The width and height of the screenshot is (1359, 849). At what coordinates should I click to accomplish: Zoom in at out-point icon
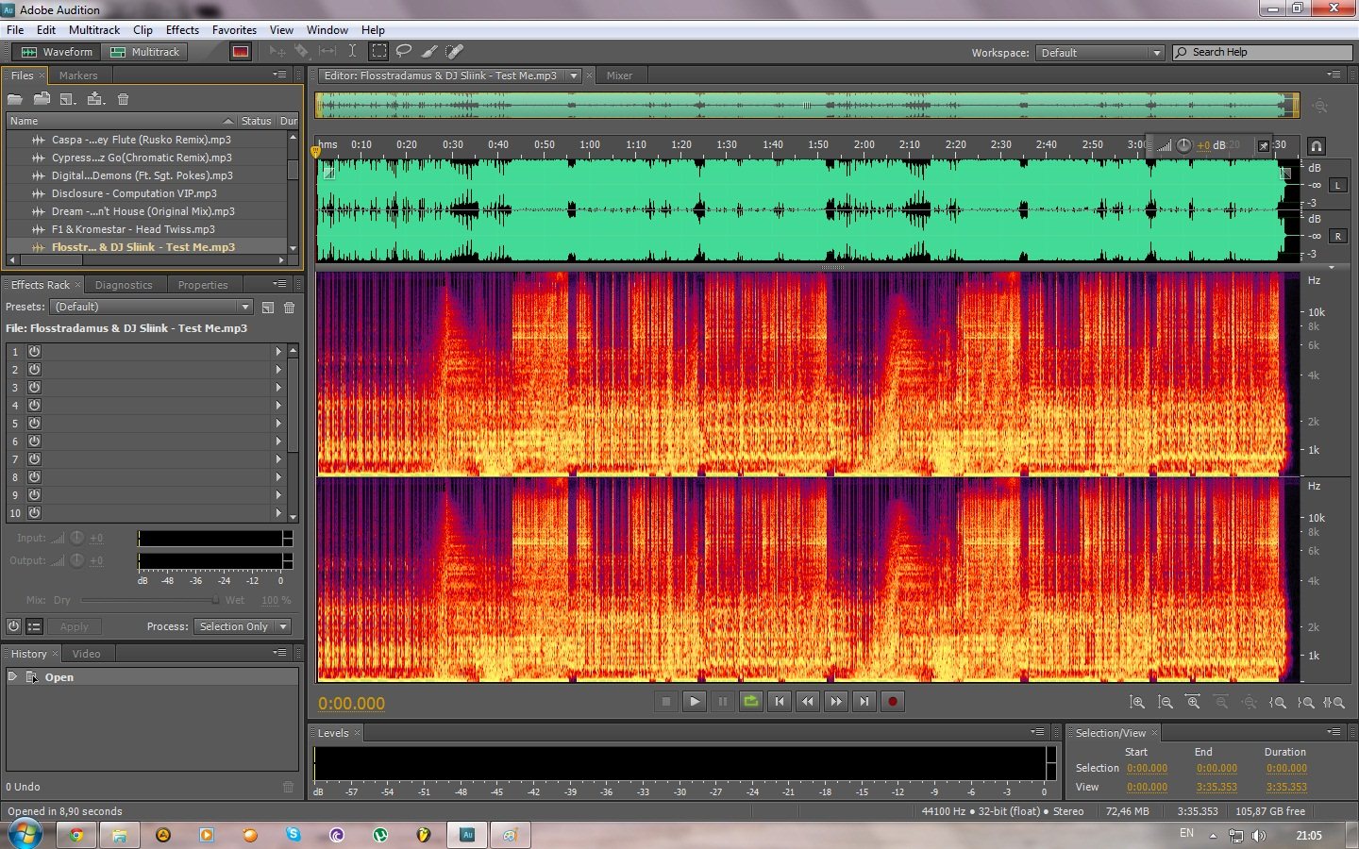tap(1306, 702)
